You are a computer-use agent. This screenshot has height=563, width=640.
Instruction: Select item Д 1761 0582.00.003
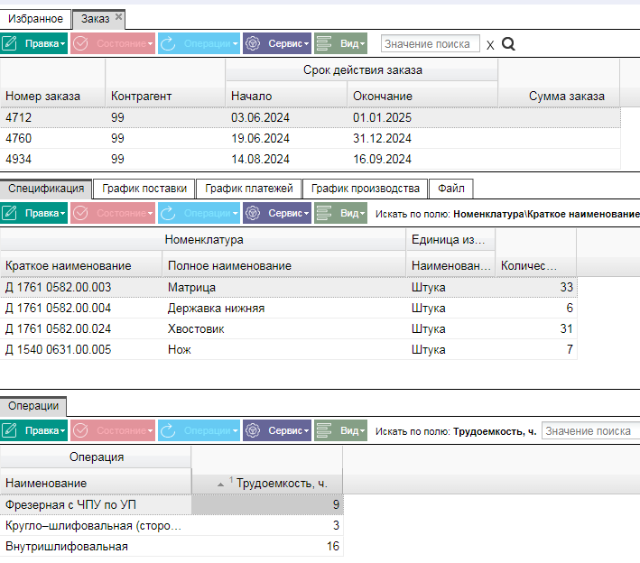288,287
